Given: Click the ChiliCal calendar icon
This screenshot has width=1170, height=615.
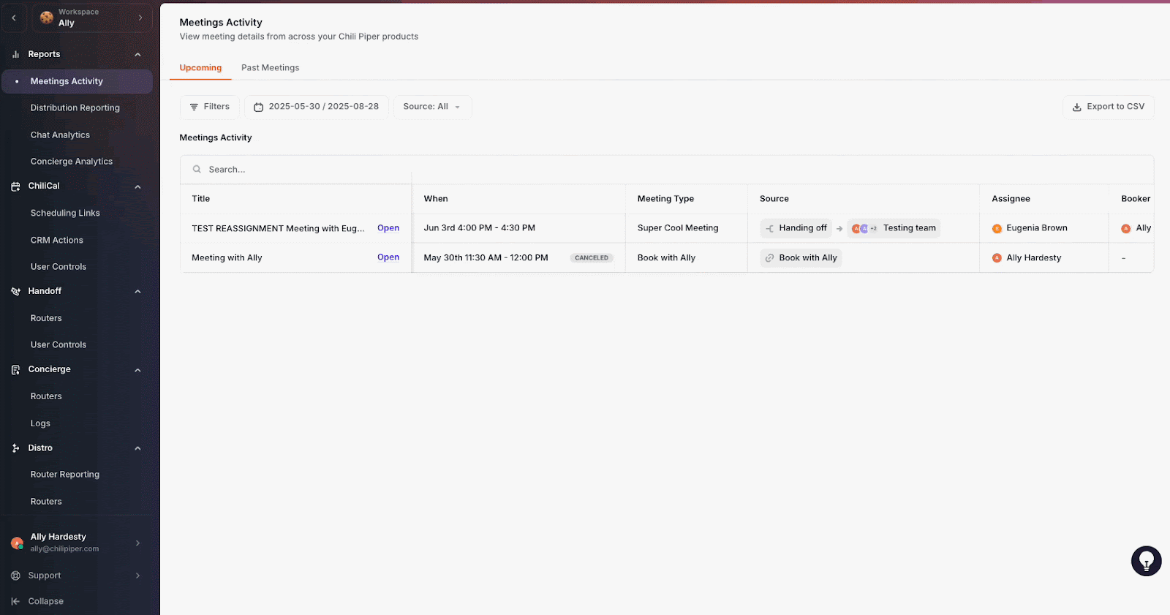Looking at the screenshot, I should click(x=15, y=186).
